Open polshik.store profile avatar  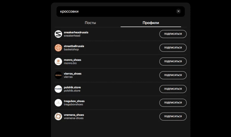(58, 89)
